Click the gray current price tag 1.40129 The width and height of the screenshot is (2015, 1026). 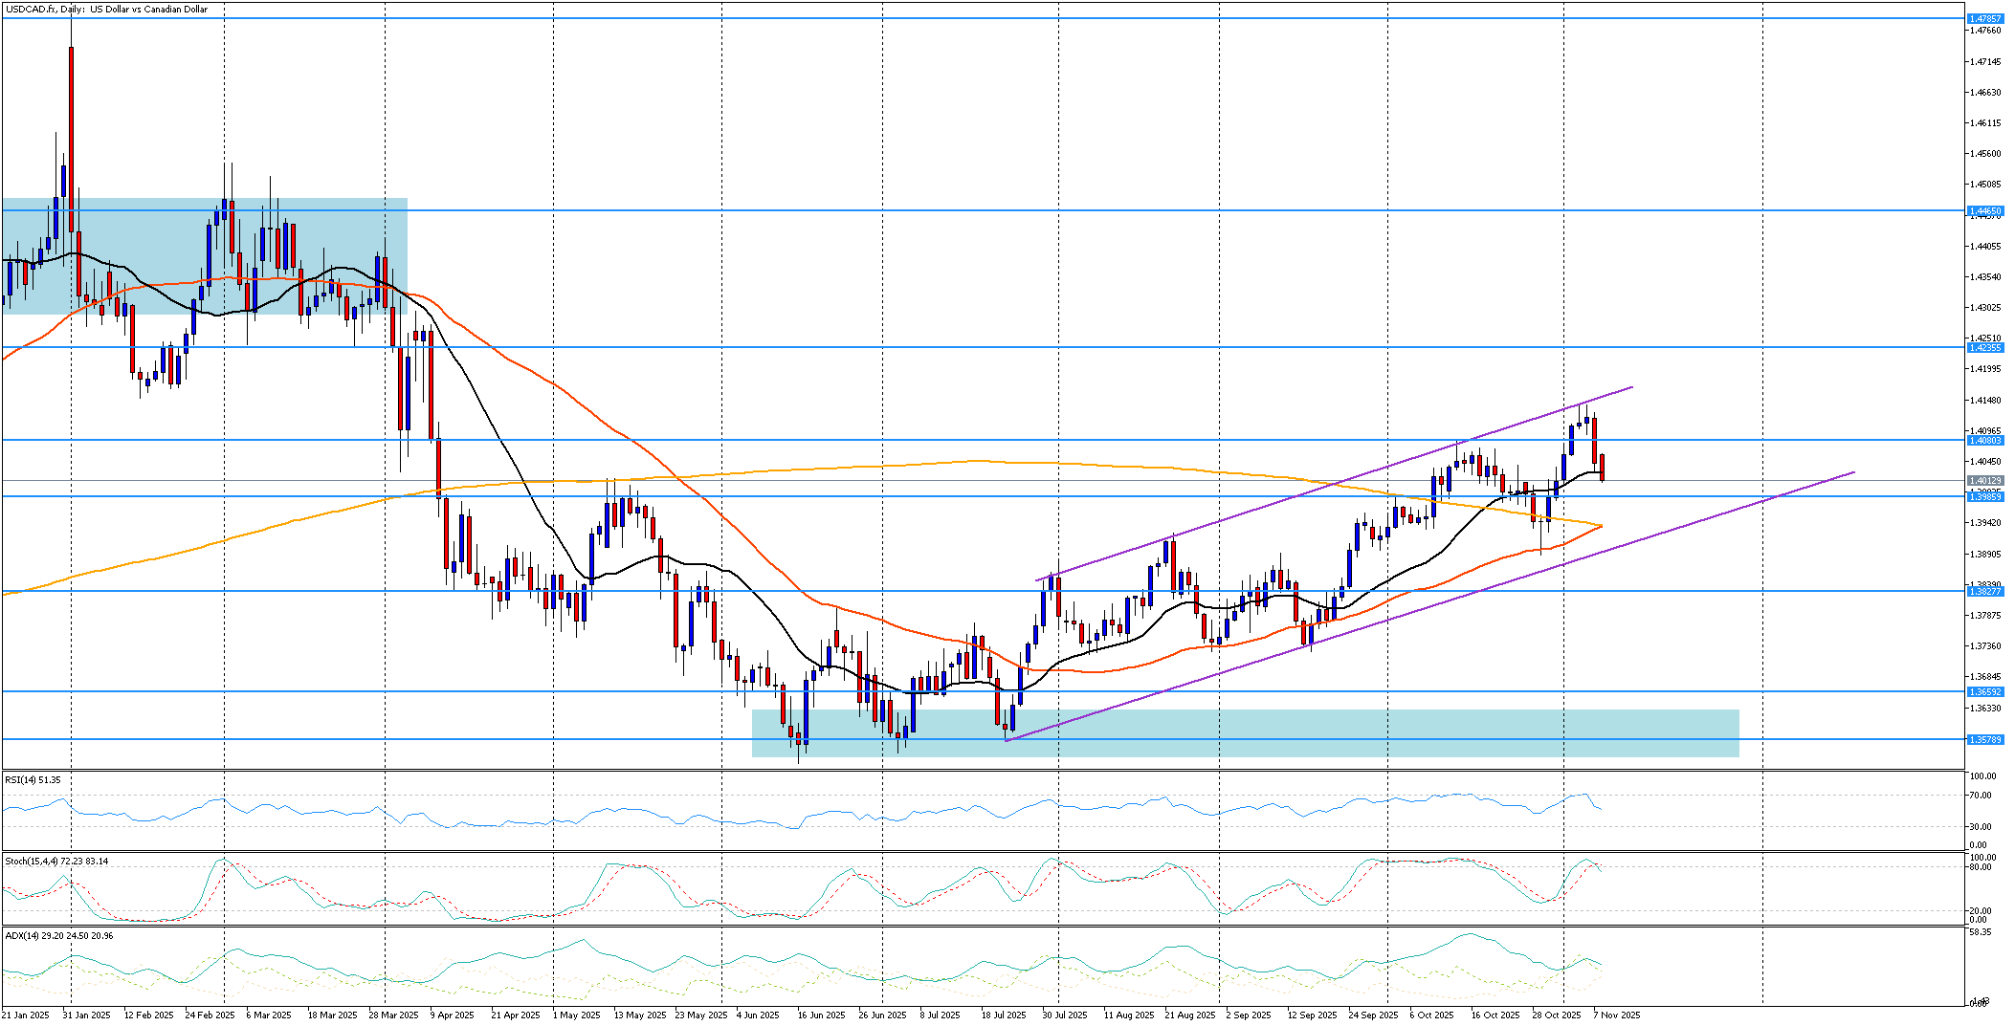(1984, 480)
